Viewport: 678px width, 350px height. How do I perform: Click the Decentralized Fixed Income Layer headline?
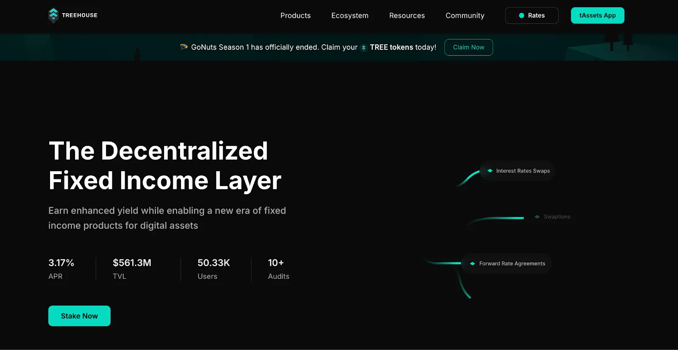point(165,166)
